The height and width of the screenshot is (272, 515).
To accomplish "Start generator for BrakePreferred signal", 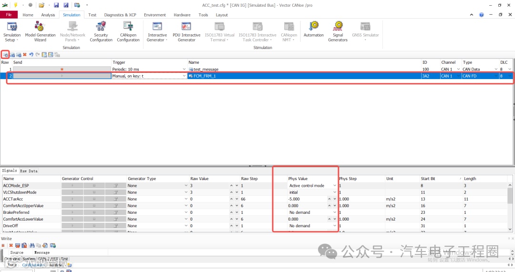I will [x=72, y=212].
